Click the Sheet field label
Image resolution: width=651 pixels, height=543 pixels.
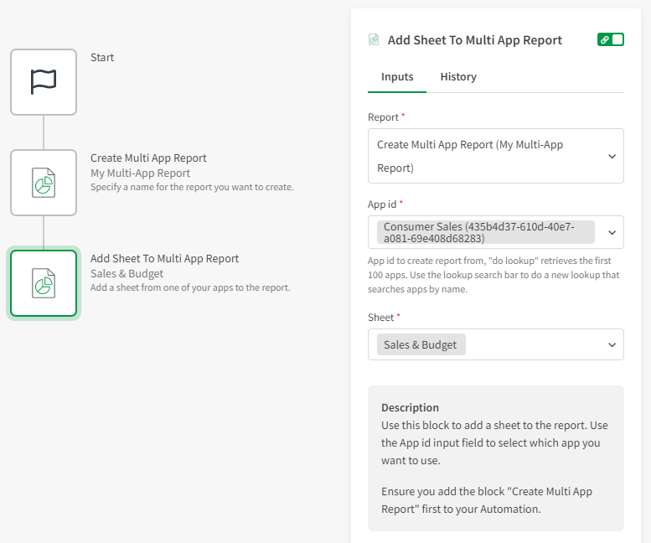pyautogui.click(x=380, y=317)
